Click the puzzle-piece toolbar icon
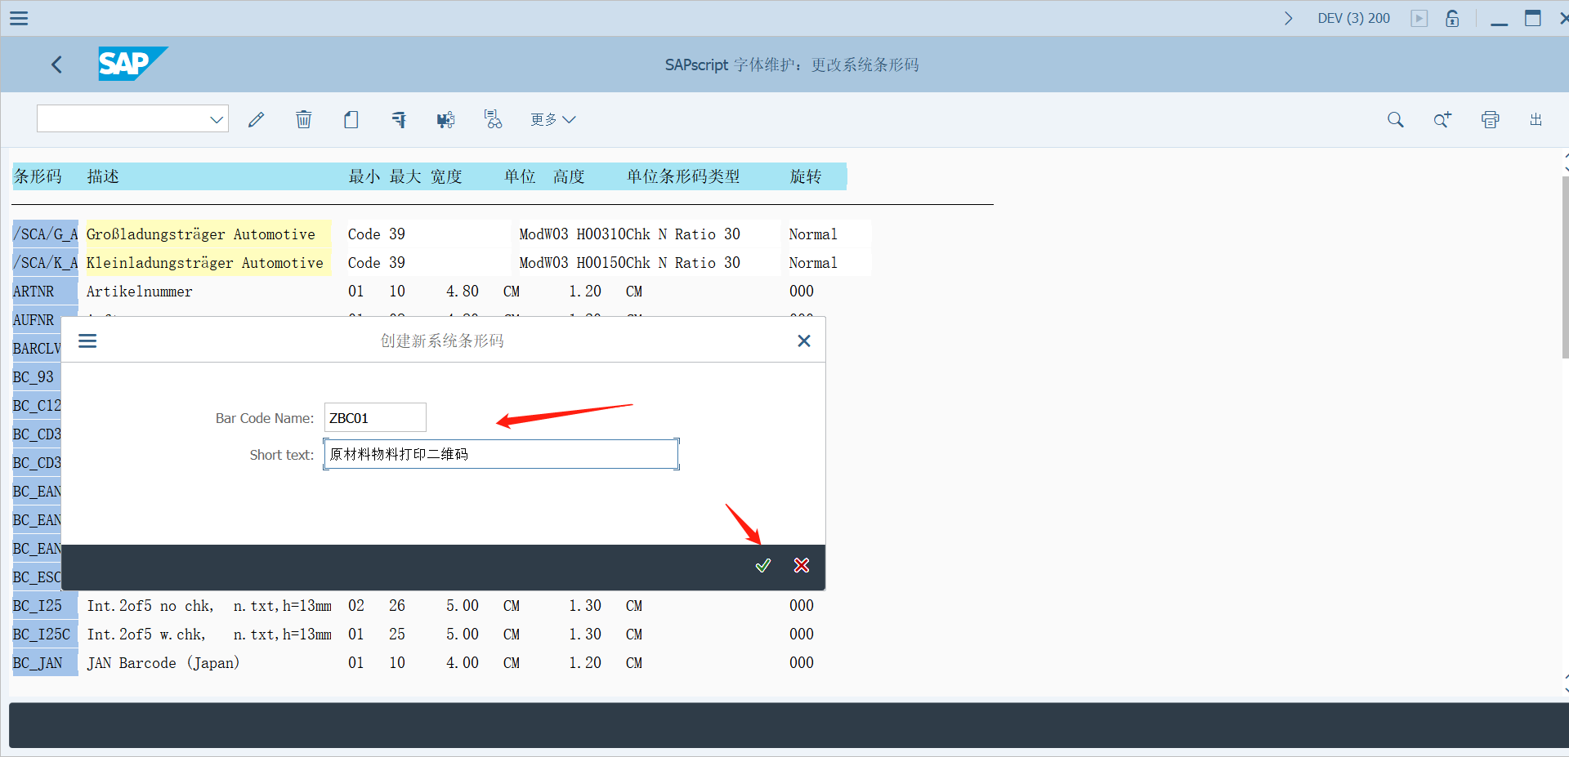 pyautogui.click(x=445, y=119)
